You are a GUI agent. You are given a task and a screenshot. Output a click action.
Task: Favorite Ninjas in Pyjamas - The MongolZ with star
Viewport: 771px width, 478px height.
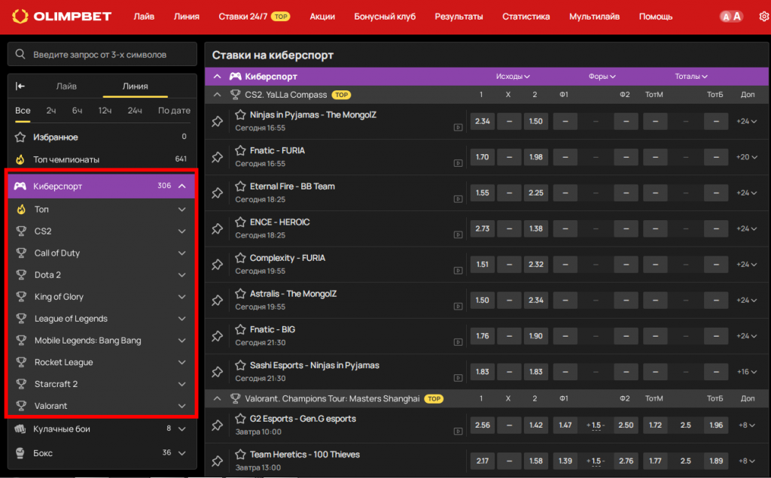click(x=240, y=115)
